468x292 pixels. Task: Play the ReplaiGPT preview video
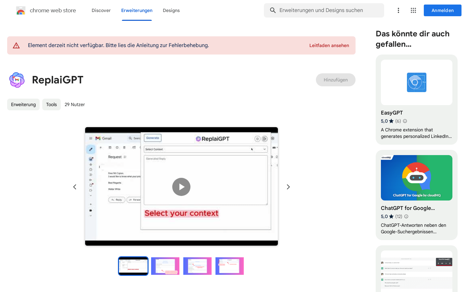coord(181,187)
